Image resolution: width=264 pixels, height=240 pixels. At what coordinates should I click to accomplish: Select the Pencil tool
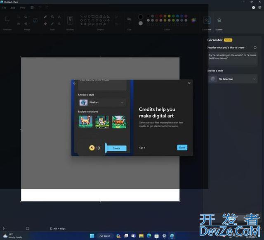point(45,17)
